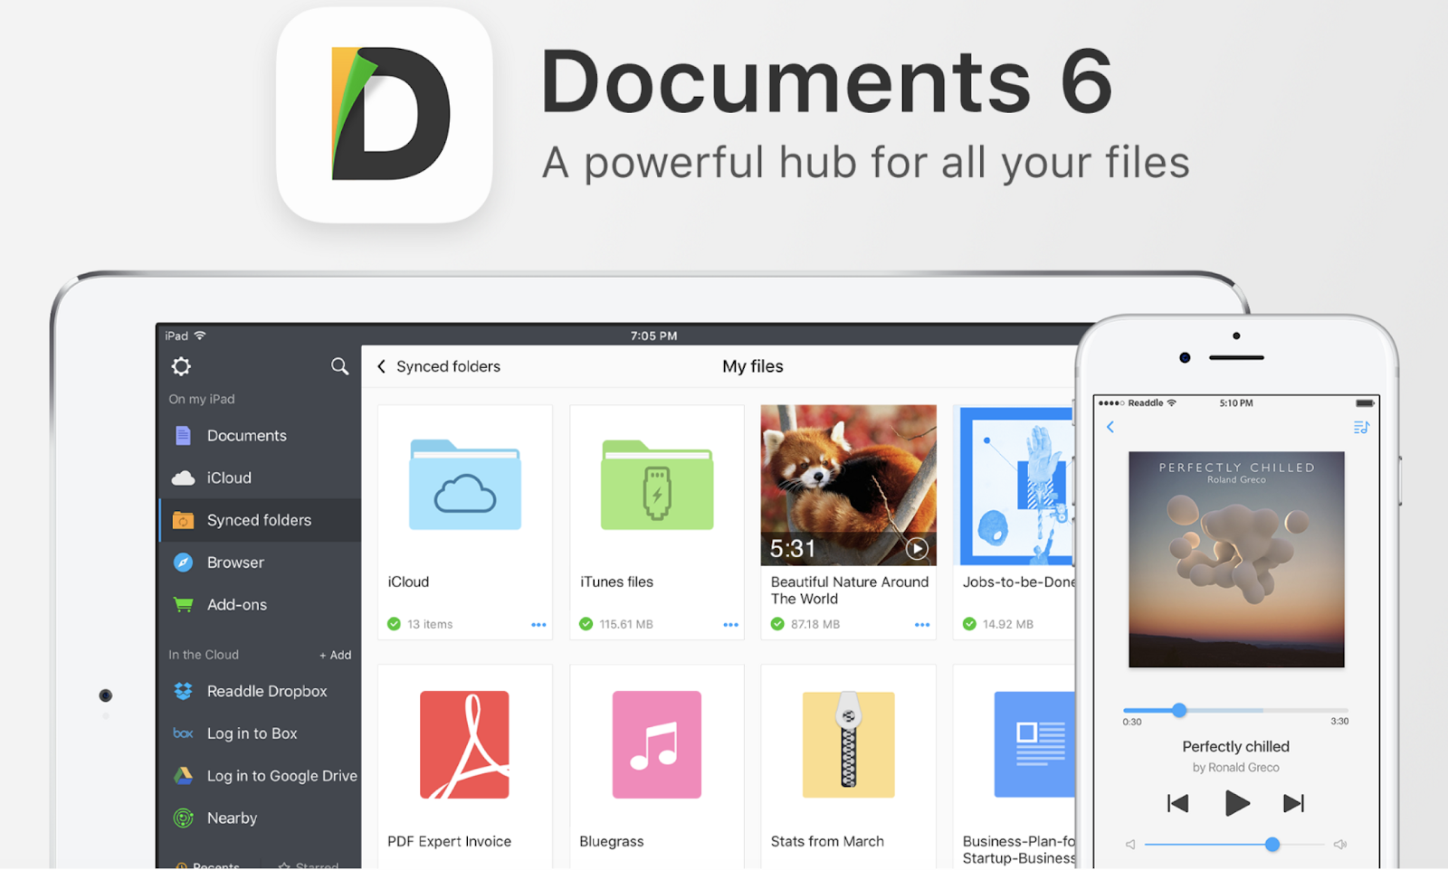This screenshot has width=1448, height=870.
Task: Click the 'Perfectly chilled' song title text
Action: [x=1236, y=746]
